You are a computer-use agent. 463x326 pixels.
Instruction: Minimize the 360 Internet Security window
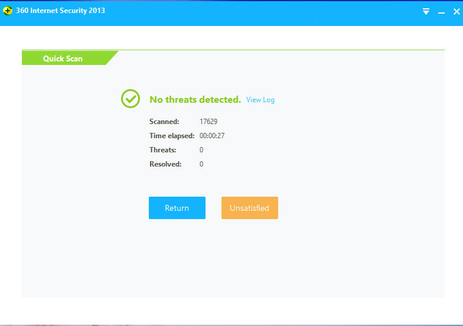[x=441, y=13]
